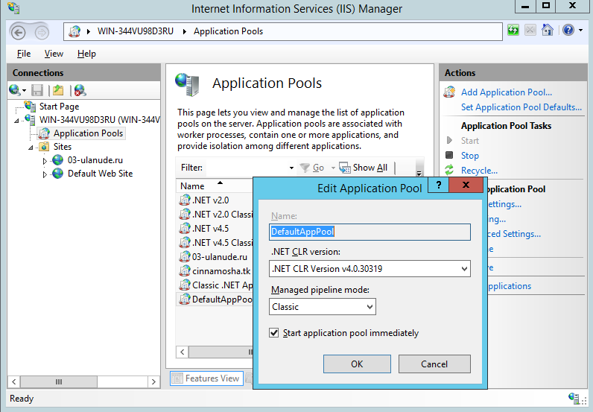Open the help icon dropdown arrow
The height and width of the screenshot is (412, 593).
(581, 31)
